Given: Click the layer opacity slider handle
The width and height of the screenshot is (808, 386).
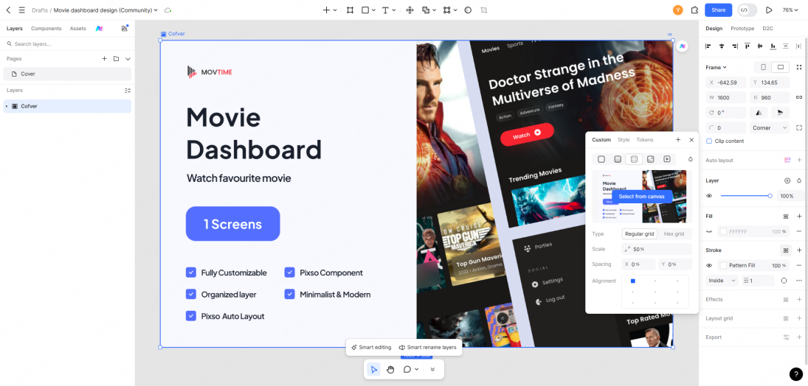Looking at the screenshot, I should pyautogui.click(x=770, y=195).
